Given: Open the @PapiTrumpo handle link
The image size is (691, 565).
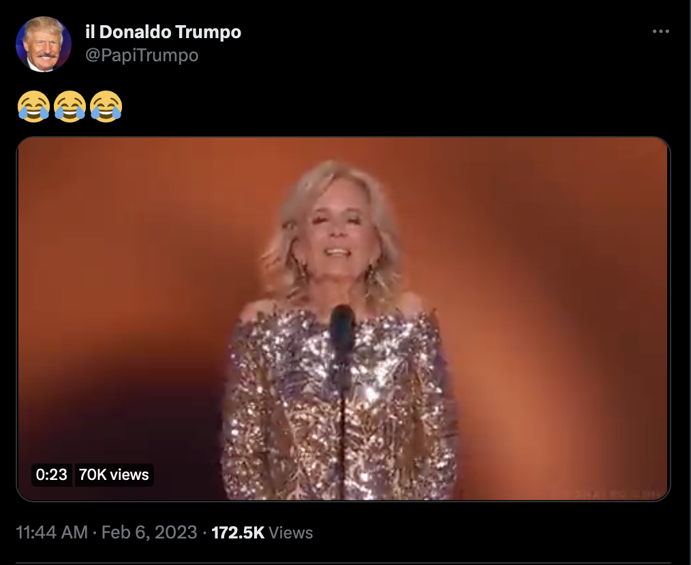Looking at the screenshot, I should (142, 56).
